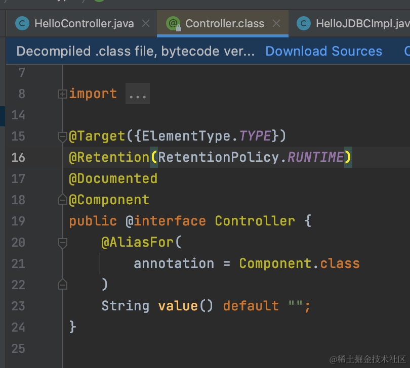Click the @Documented annotation
The height and width of the screenshot is (368, 410).
113,179
